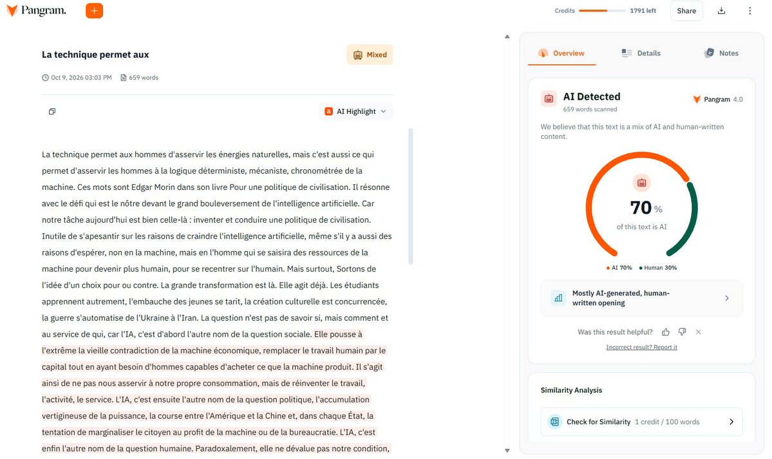772x459 pixels.
Task: Click the Incorrect result? Report it link
Action: [641, 347]
